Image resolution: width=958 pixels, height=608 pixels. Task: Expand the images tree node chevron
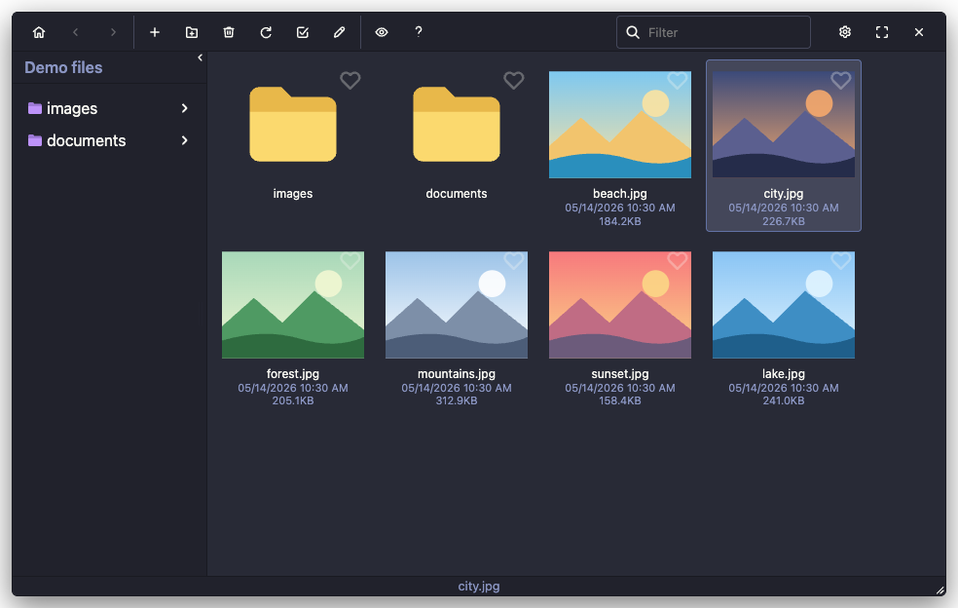tap(185, 108)
